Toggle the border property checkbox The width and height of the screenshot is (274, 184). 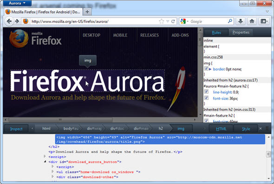pos(206,69)
